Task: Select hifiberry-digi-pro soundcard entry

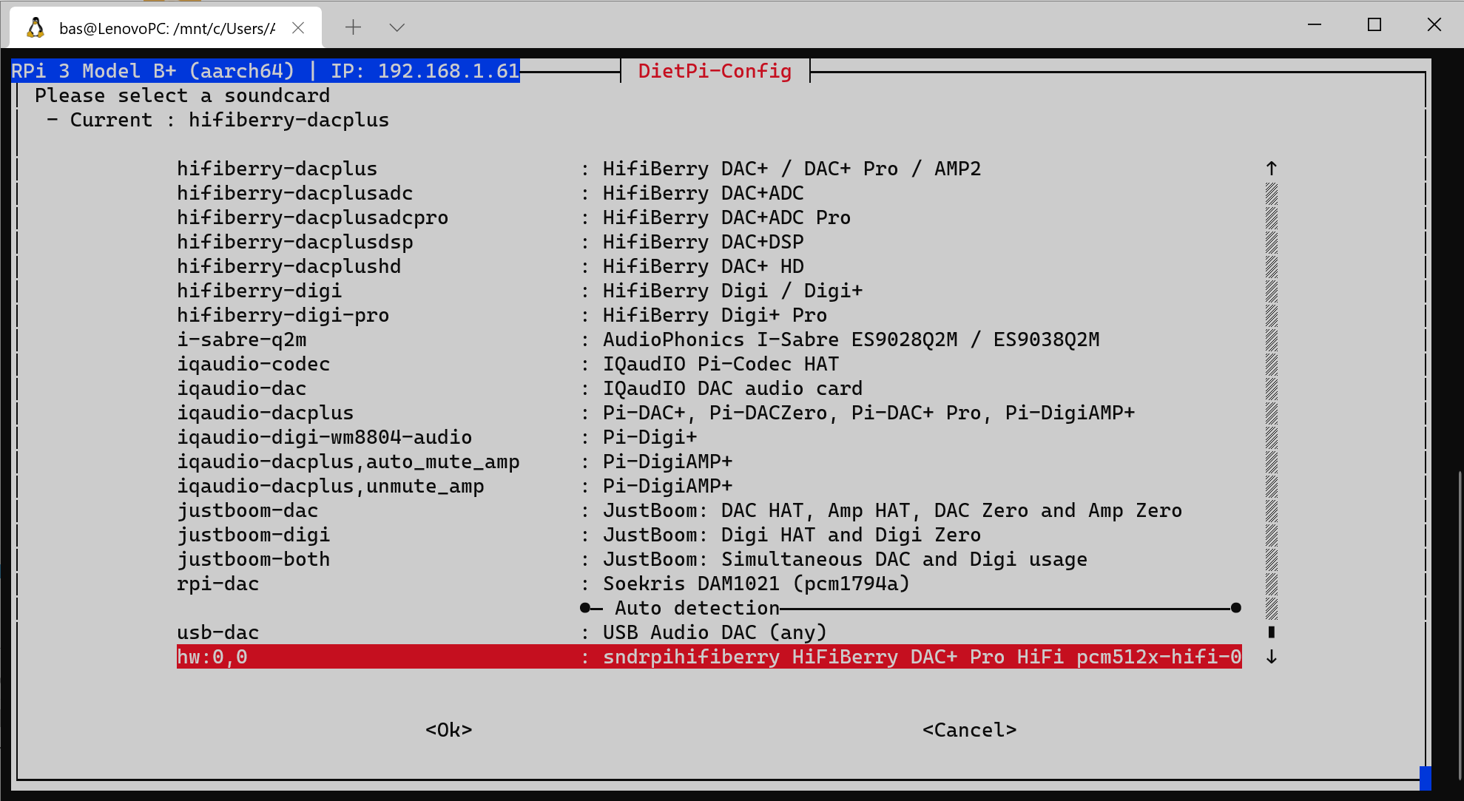Action: click(283, 315)
